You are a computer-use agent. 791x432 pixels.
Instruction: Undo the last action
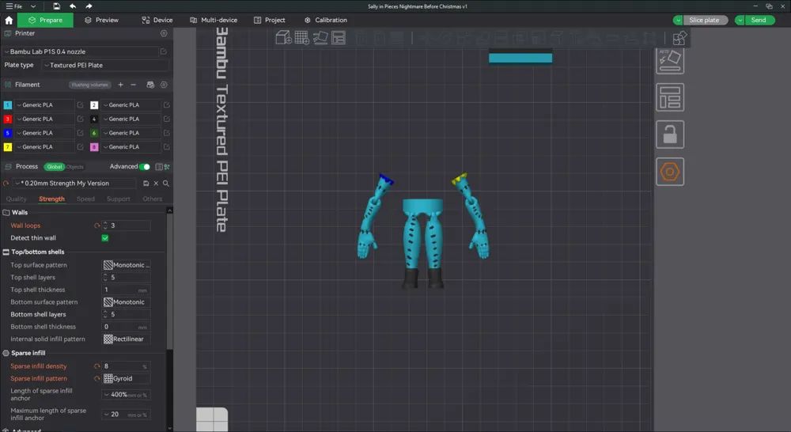73,6
